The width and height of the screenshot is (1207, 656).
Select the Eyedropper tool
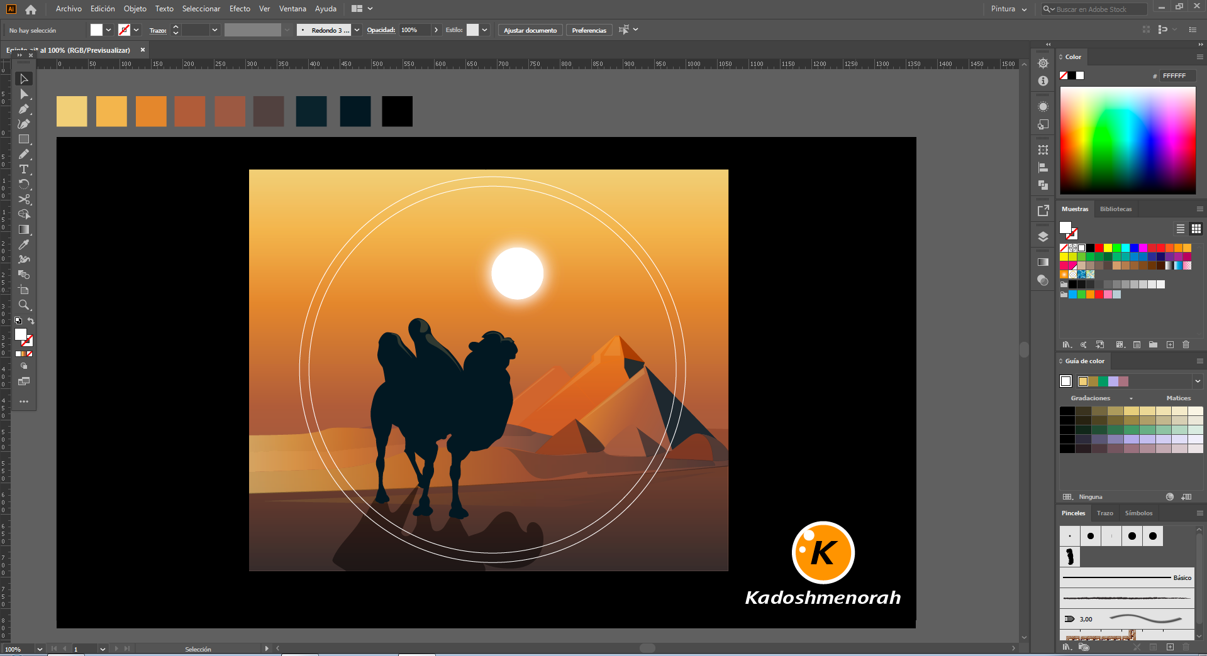[x=24, y=244]
